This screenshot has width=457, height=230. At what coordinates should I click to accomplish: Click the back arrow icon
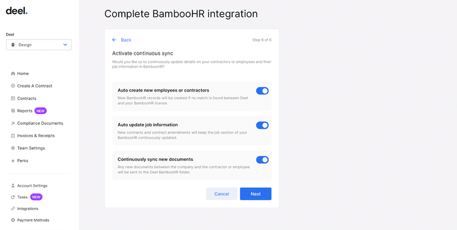pyautogui.click(x=115, y=40)
